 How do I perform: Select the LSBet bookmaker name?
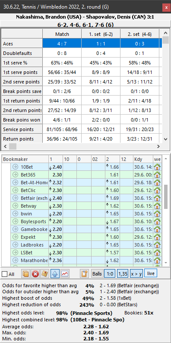click(26, 253)
